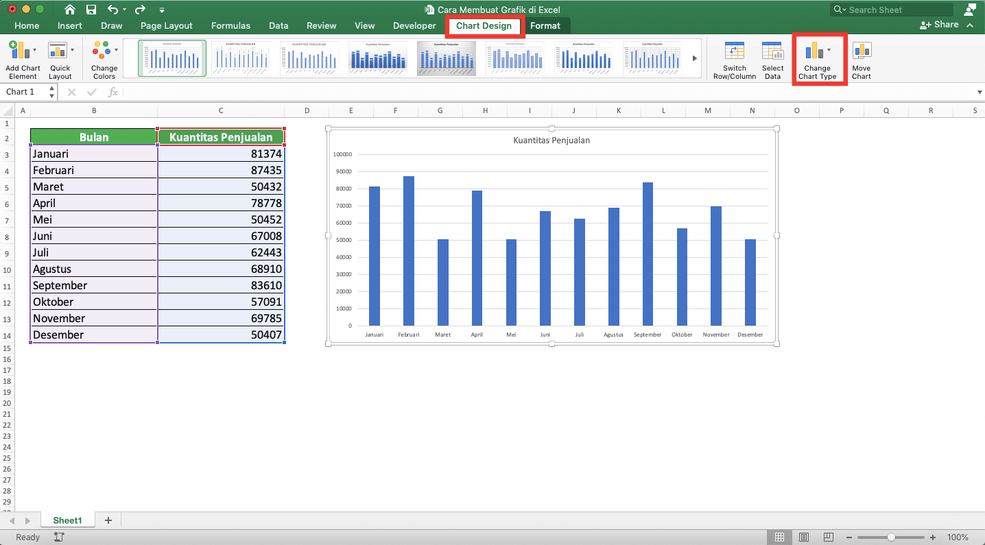Click Move Chart

click(x=861, y=60)
